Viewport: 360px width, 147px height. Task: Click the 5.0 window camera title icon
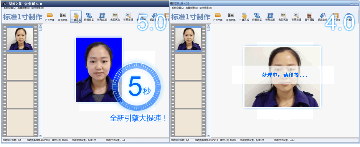[x=4, y=4]
